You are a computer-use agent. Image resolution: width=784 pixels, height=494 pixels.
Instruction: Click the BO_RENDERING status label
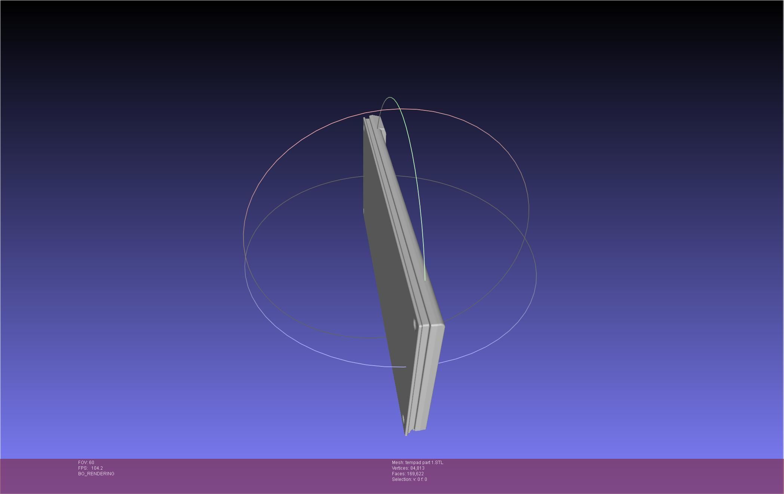(x=96, y=474)
